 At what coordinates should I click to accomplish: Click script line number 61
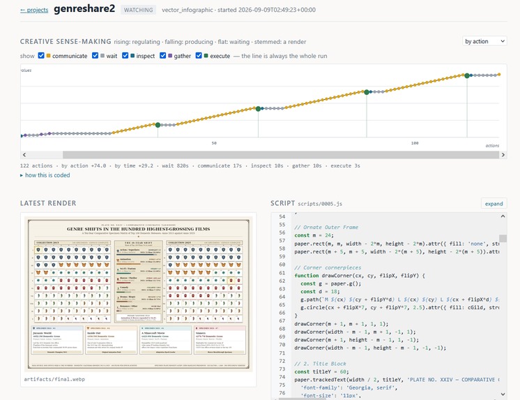click(282, 273)
